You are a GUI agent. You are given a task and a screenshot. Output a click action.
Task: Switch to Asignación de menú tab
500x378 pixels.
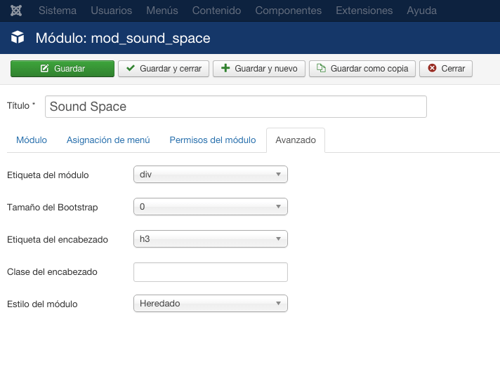(x=108, y=140)
